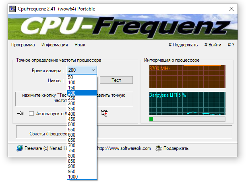This screenshot has height=189, width=246.
Task: Choose 800 from the time list
Action: [x=82, y=156]
